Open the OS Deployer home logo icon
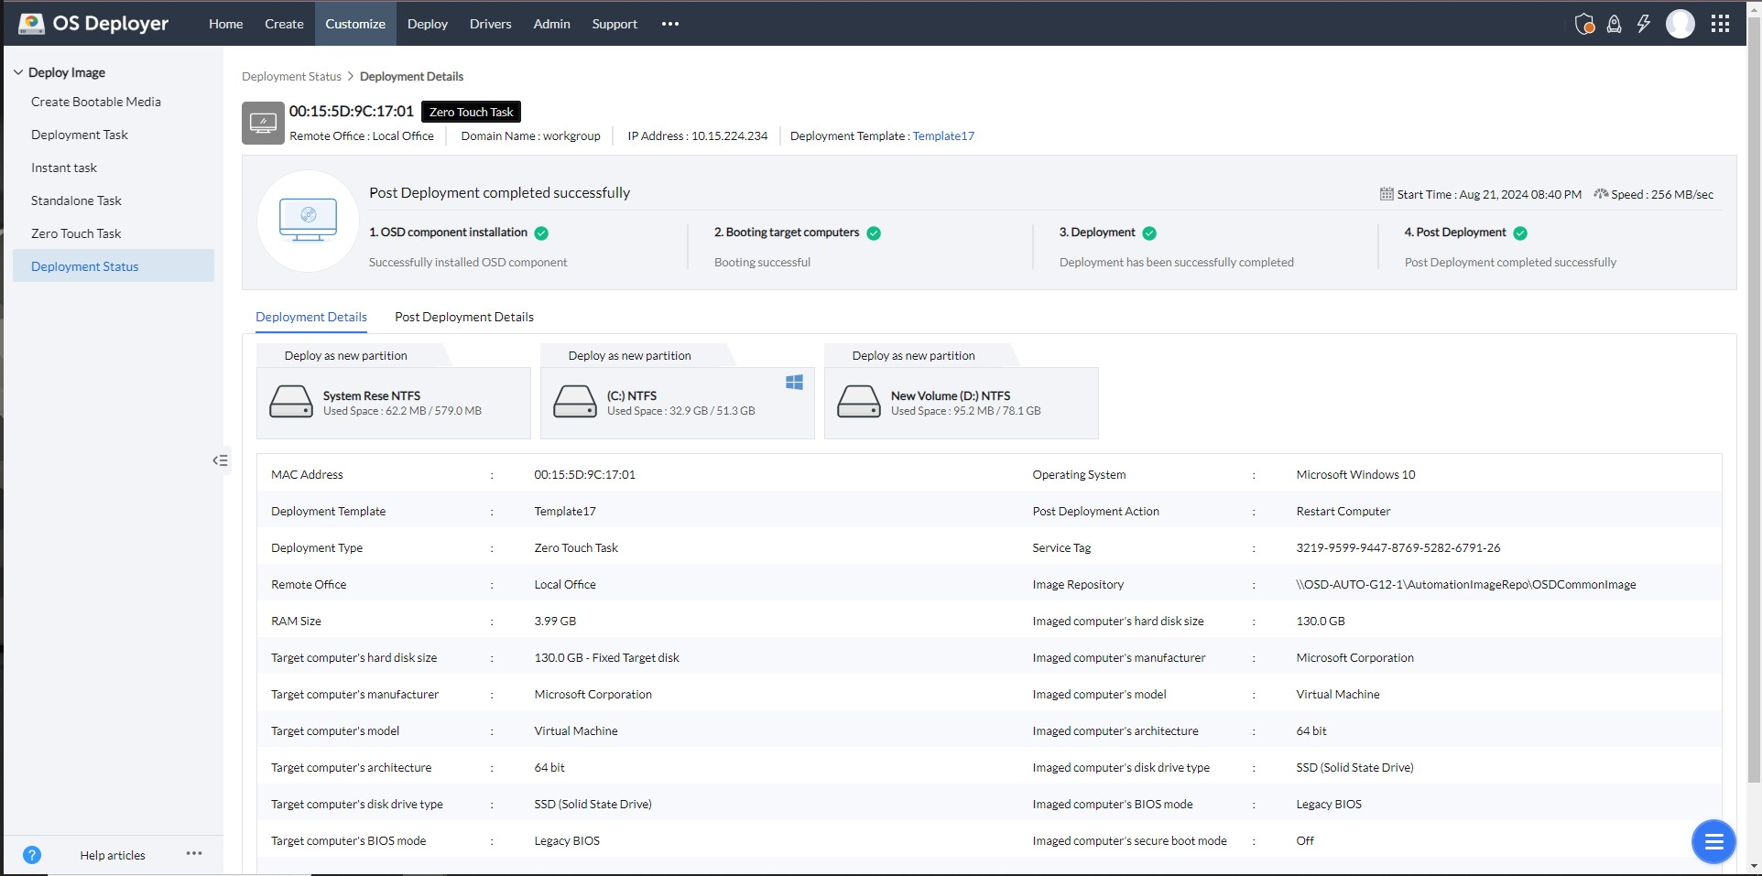Screen dimensions: 1762x876 click(x=32, y=23)
